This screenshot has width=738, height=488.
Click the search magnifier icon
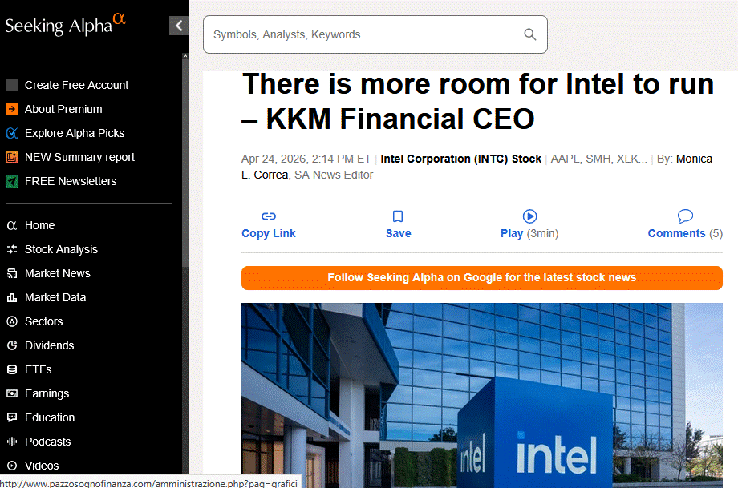pyautogui.click(x=529, y=34)
